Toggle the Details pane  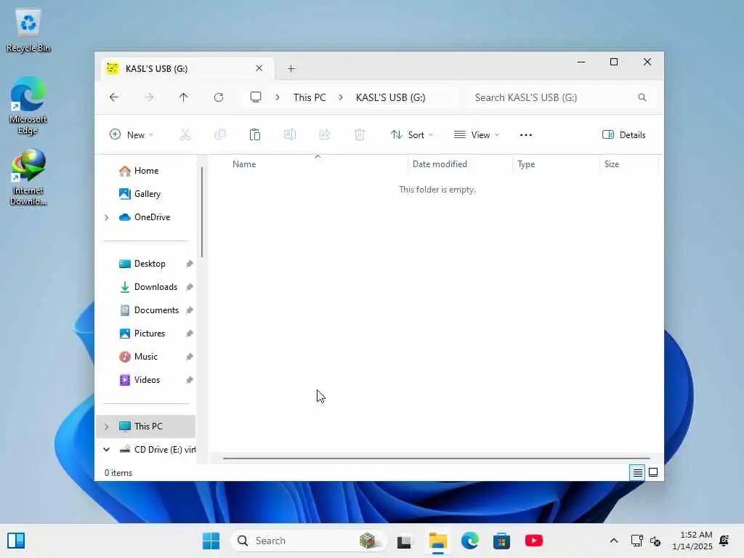click(x=623, y=134)
